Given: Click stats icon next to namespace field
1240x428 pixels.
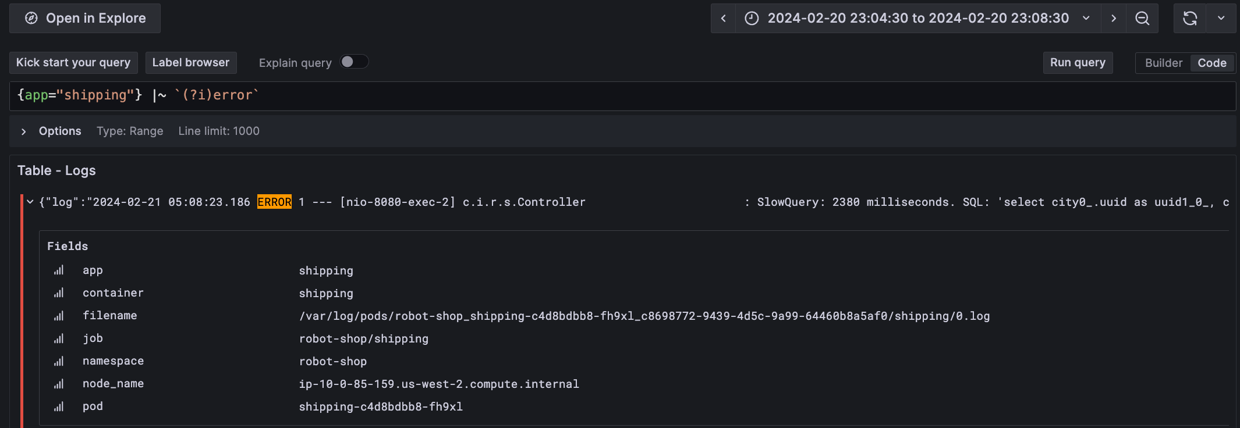Looking at the screenshot, I should tap(59, 361).
